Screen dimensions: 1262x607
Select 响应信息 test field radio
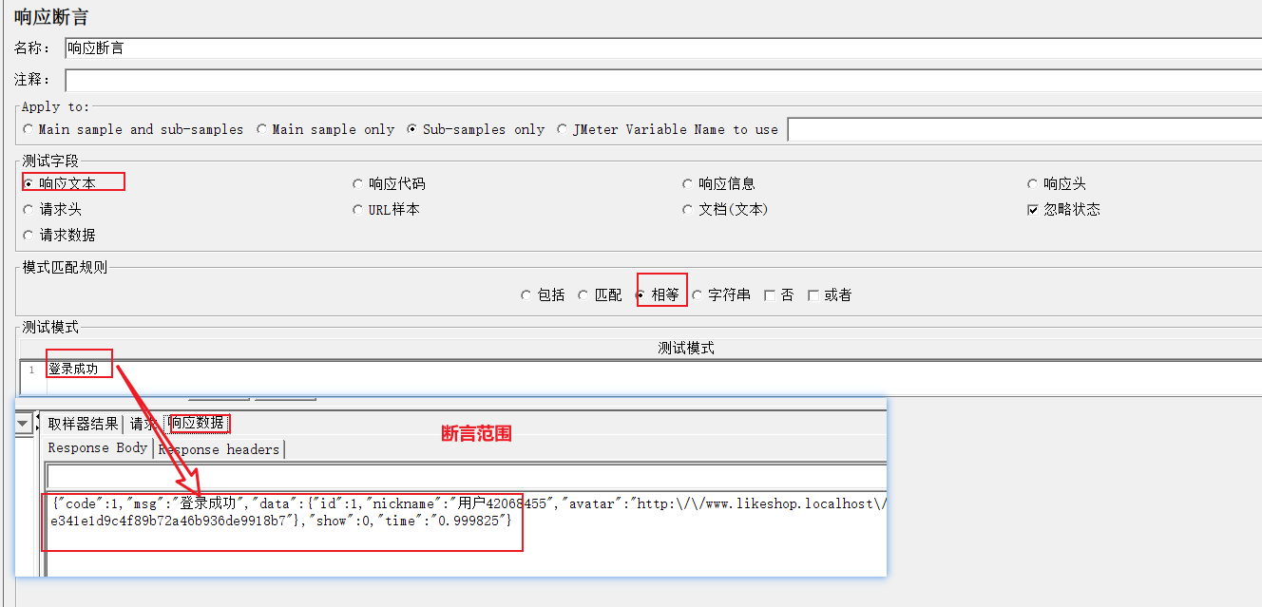[x=718, y=183]
